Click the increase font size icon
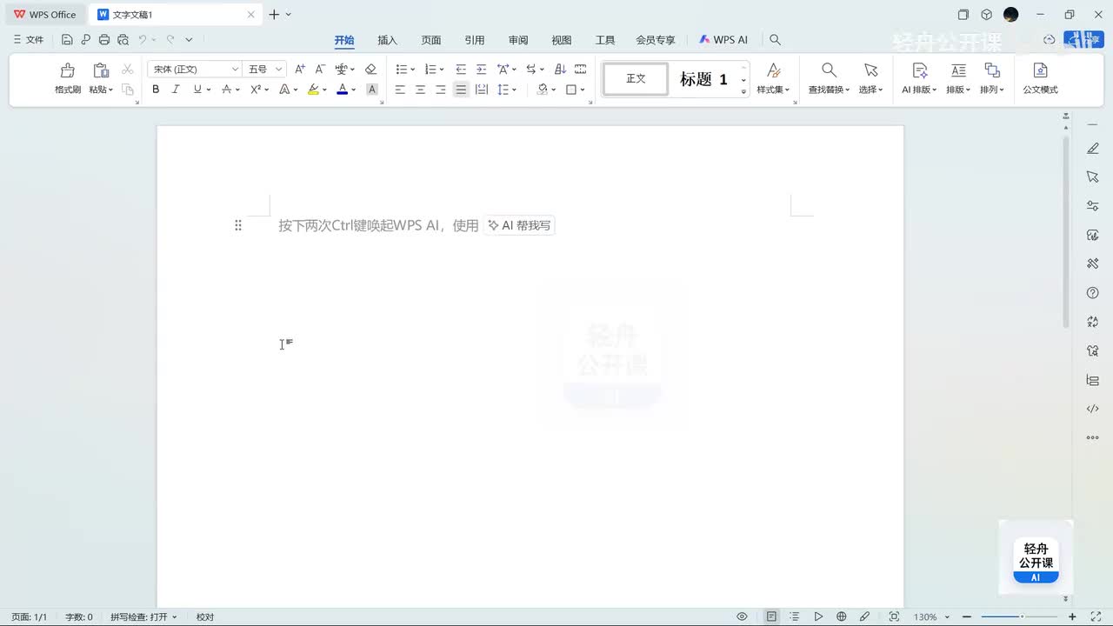 pyautogui.click(x=300, y=69)
